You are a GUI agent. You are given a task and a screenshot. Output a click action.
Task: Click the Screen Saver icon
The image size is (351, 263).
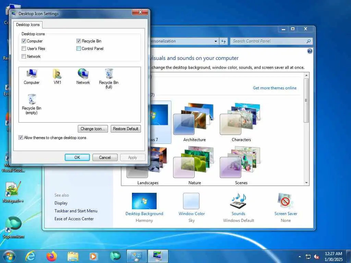pyautogui.click(x=286, y=201)
